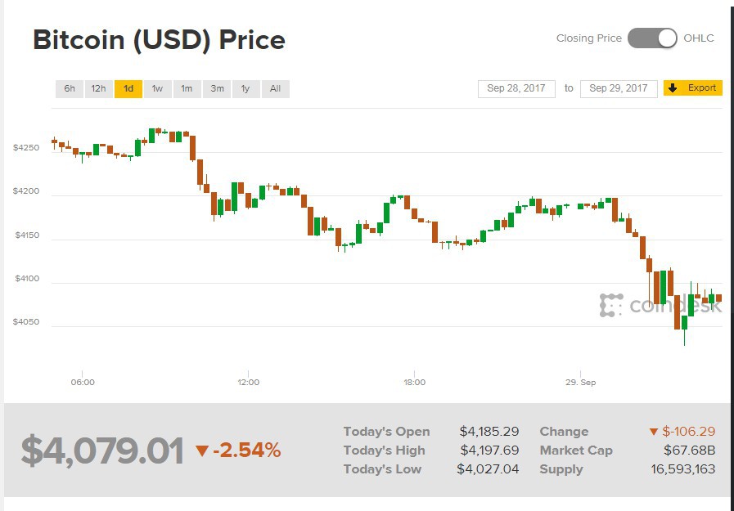
Task: Show the 1y price range
Action: [x=245, y=89]
